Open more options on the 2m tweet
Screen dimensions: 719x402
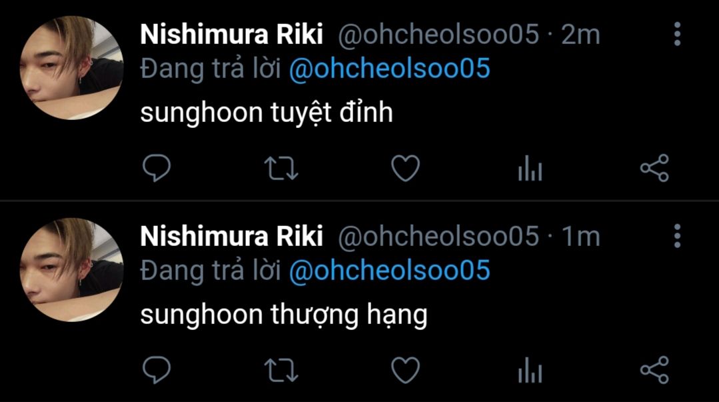[x=677, y=34]
